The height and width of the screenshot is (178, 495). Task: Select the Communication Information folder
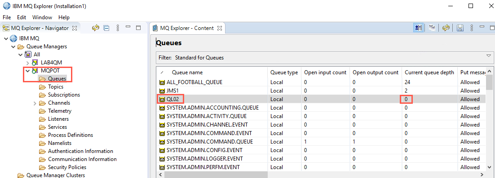(x=82, y=159)
